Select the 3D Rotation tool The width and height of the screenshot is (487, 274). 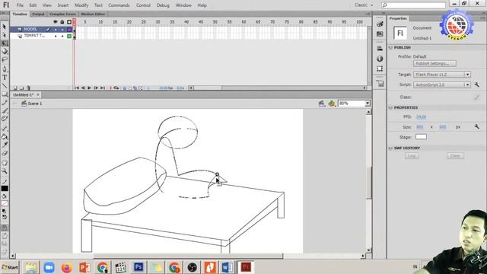[5, 51]
